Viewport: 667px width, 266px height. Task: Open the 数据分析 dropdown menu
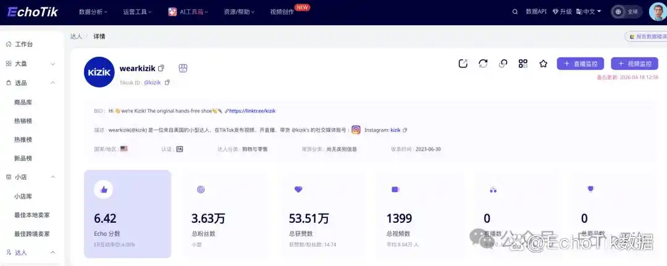[93, 12]
